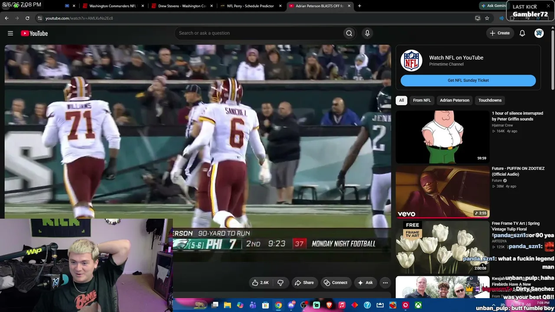Click the Connect button below video
555x312 pixels.
(336, 283)
